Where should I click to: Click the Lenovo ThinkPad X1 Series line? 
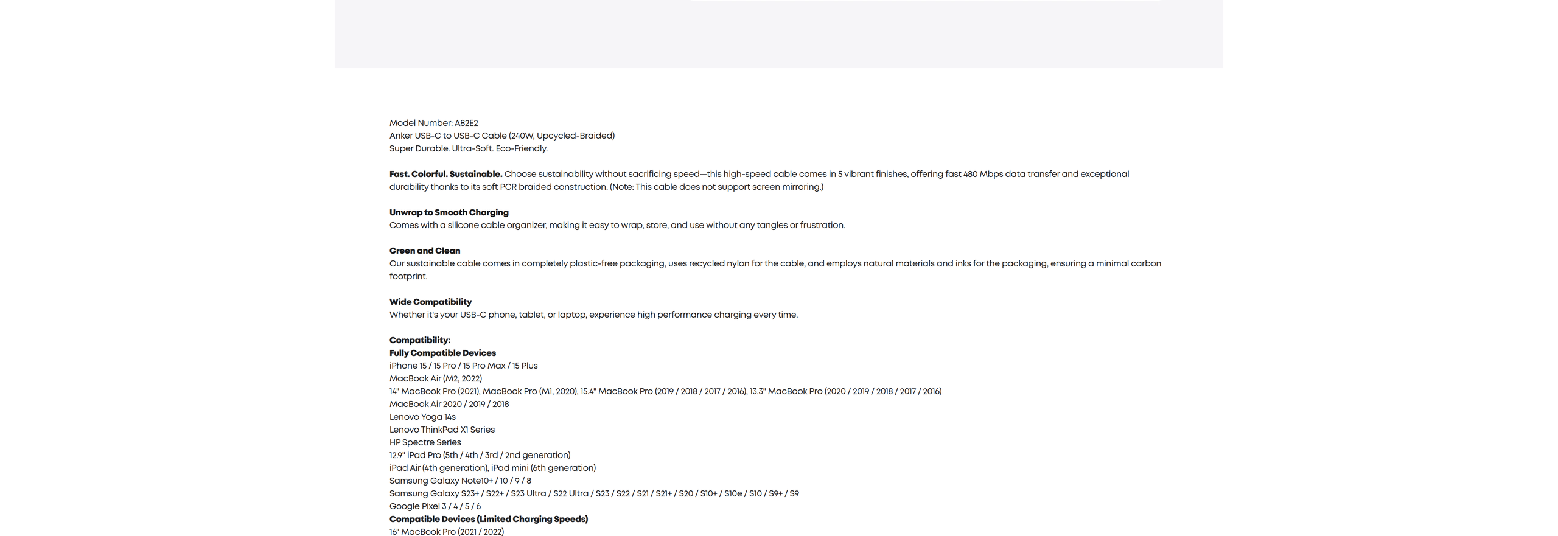coord(442,430)
